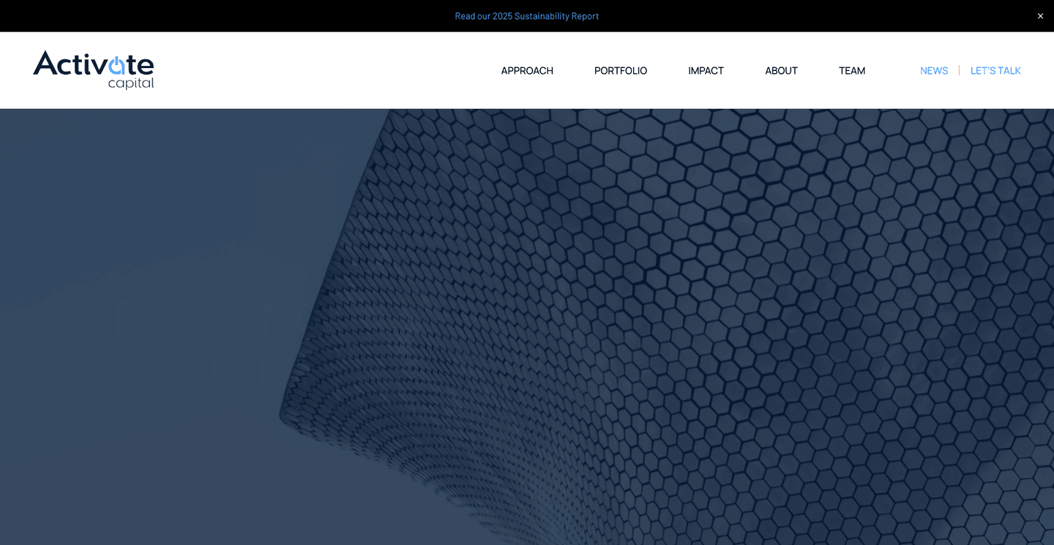Select the power-button icon in the Activate logo
This screenshot has height=545, width=1054.
(117, 64)
